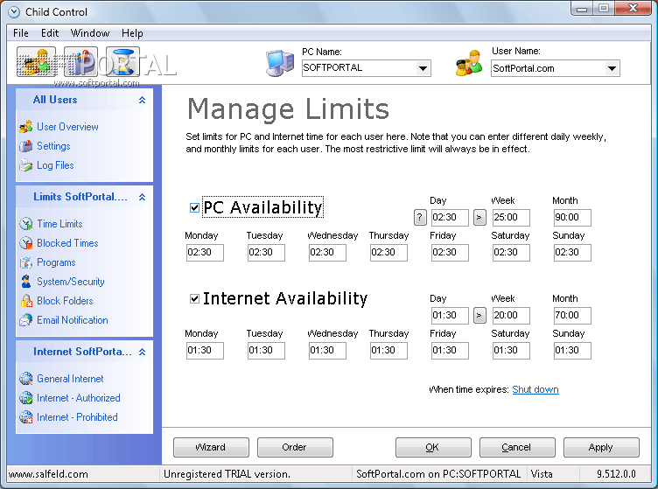Collapse the Internet SoftPortal panel
The height and width of the screenshot is (489, 658).
coord(143,352)
